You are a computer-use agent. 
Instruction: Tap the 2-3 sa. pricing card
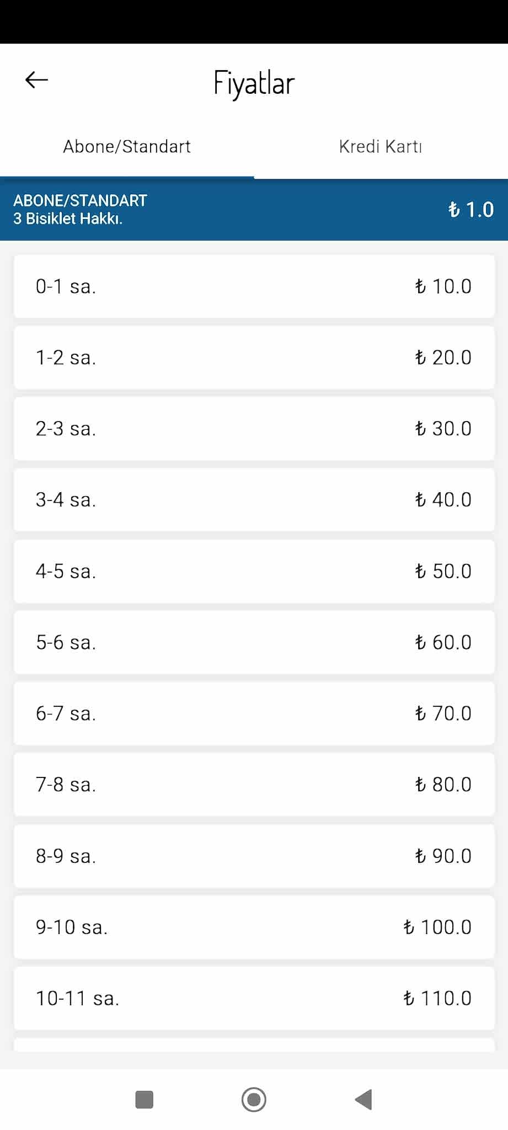pos(254,429)
